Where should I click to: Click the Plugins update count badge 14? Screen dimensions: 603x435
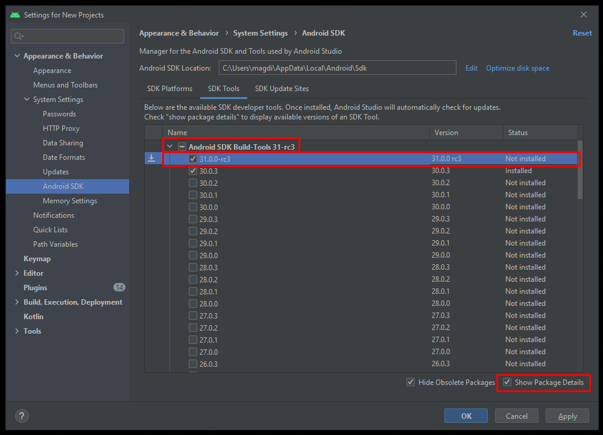119,287
